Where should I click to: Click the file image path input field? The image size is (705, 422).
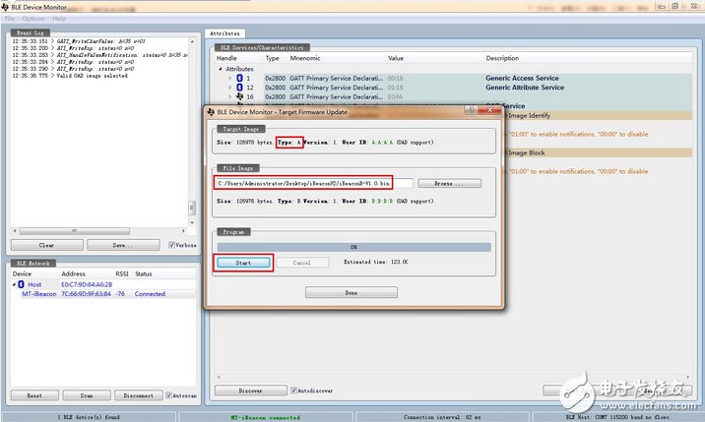pyautogui.click(x=313, y=183)
